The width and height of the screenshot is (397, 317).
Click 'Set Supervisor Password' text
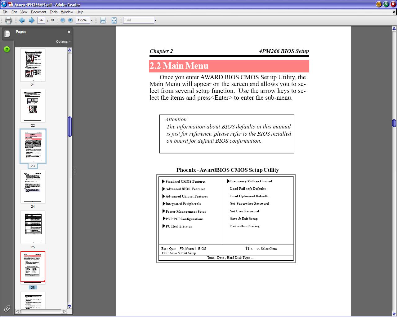[x=249, y=203]
